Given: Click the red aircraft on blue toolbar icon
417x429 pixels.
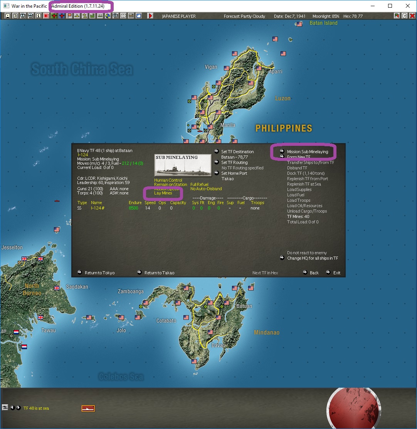Looking at the screenshot, I should (62, 16).
